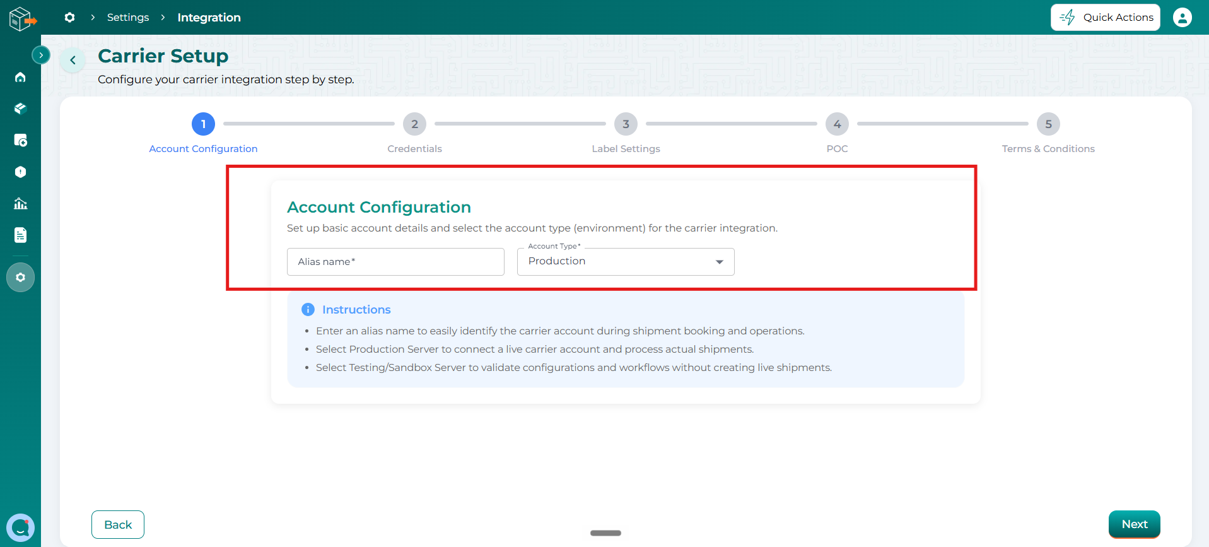Image resolution: width=1209 pixels, height=547 pixels.
Task: Open the chat support bubble icon
Action: tap(20, 527)
